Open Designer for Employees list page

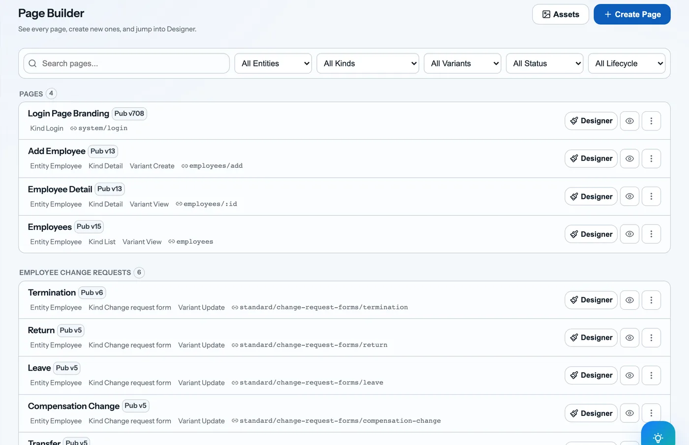pos(591,234)
